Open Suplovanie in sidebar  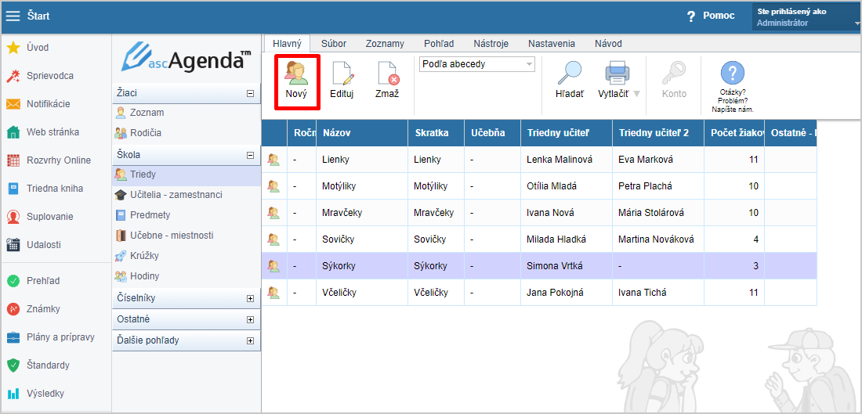click(x=50, y=216)
